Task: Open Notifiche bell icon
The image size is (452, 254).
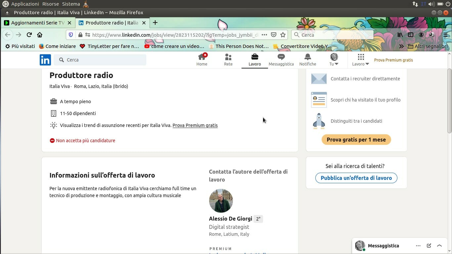Action: tap(308, 60)
